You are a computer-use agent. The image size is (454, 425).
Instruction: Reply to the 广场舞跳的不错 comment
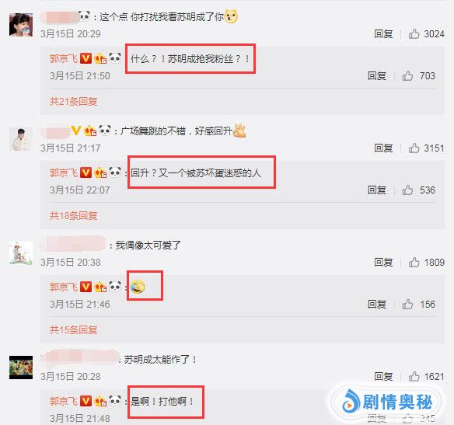pyautogui.click(x=383, y=148)
